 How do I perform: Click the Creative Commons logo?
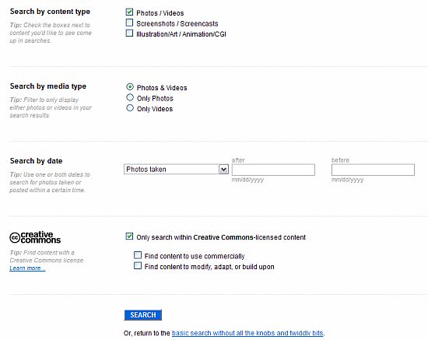[x=35, y=237]
